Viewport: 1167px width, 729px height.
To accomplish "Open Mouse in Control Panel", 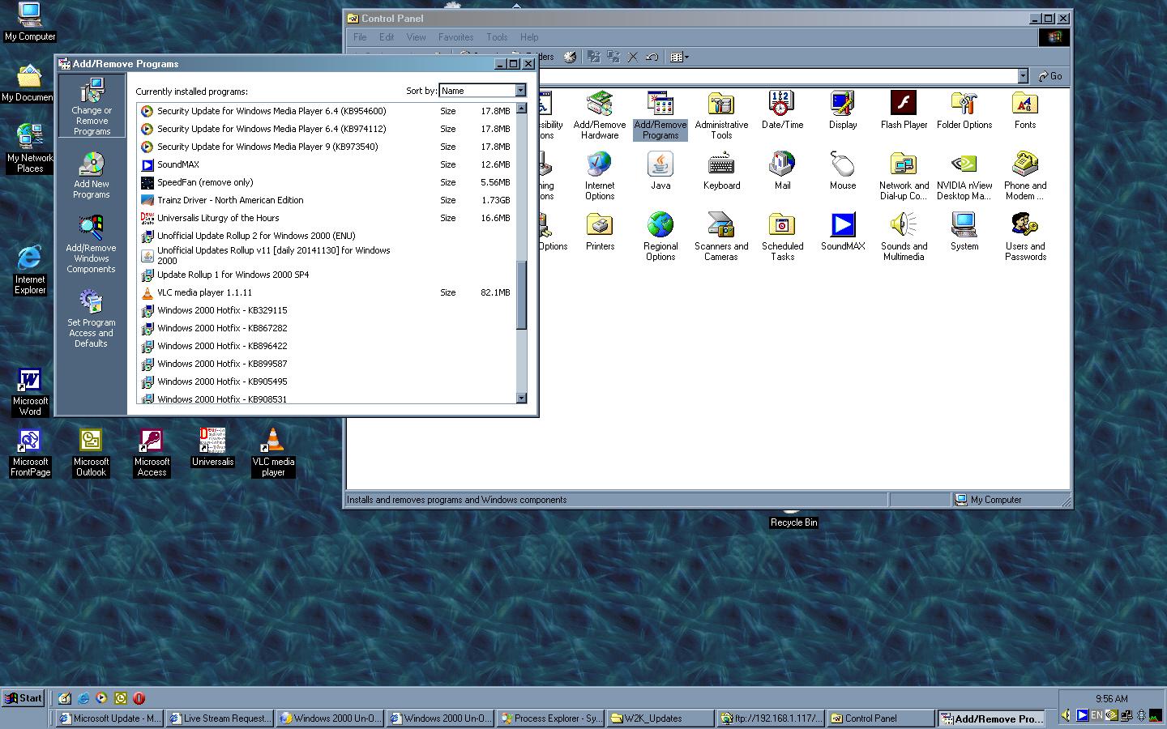I will (843, 171).
